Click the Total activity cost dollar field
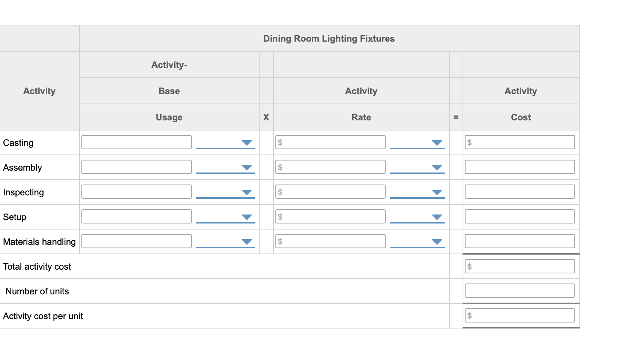Viewport: 628px width, 339px height. [520, 266]
